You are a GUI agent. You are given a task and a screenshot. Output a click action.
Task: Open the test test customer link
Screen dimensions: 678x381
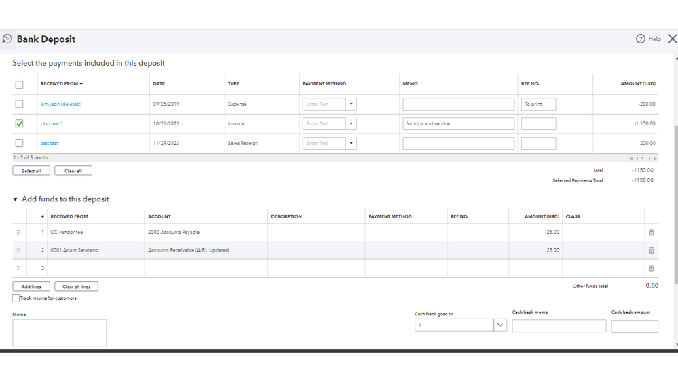coord(50,144)
